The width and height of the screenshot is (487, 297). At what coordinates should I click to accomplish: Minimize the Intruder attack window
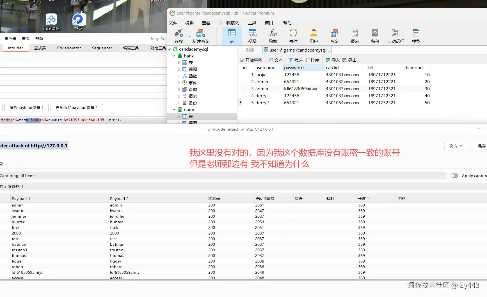pyautogui.click(x=479, y=129)
